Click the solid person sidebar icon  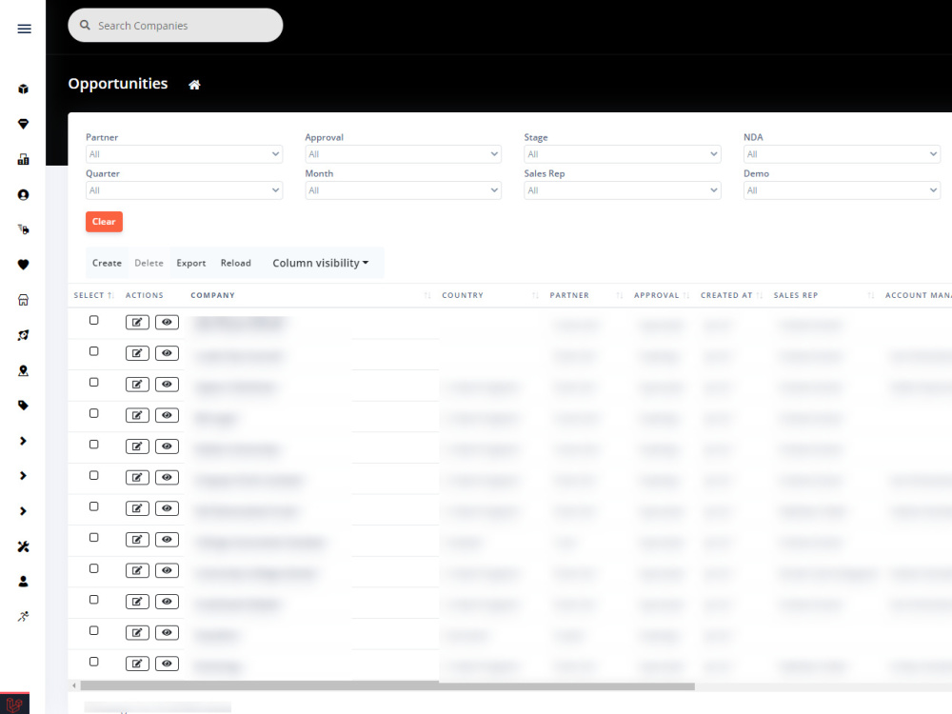[x=23, y=582]
